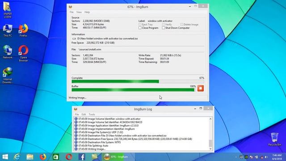Open the NVIDIA tray icon
The height and width of the screenshot is (161, 286).
click(246, 157)
